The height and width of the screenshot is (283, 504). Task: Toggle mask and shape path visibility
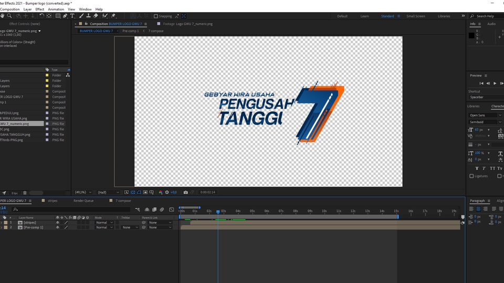(139, 192)
